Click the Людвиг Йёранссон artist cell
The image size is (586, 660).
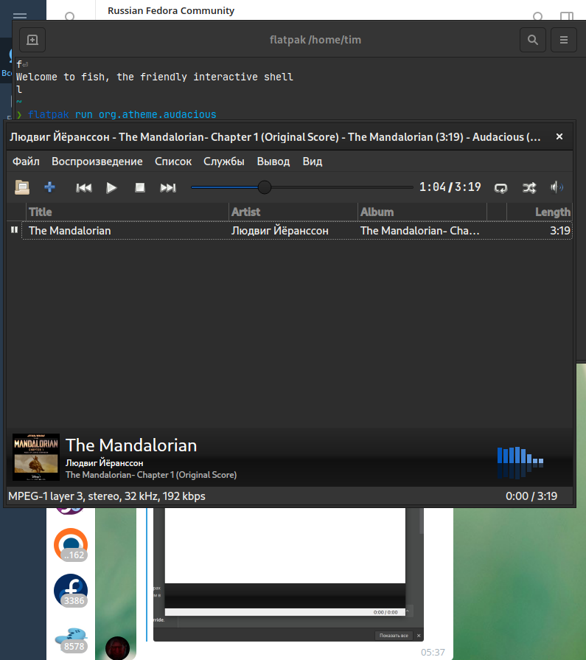280,231
